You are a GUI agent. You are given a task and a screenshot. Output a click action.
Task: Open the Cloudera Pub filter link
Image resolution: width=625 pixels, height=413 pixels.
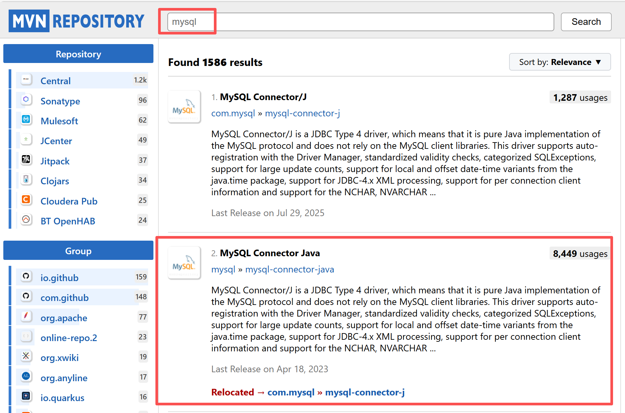(69, 201)
